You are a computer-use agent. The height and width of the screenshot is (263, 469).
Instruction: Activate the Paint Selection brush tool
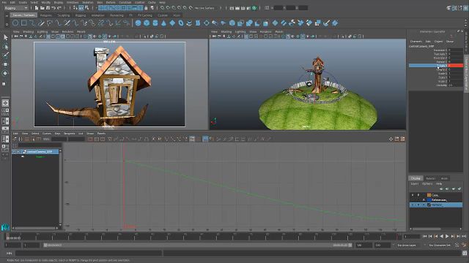coord(5,56)
